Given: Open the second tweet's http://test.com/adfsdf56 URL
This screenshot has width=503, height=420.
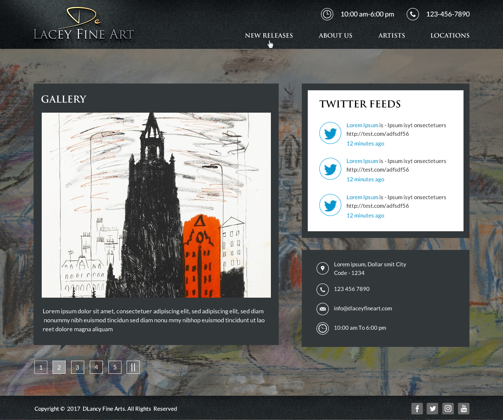Looking at the screenshot, I should click(x=378, y=170).
